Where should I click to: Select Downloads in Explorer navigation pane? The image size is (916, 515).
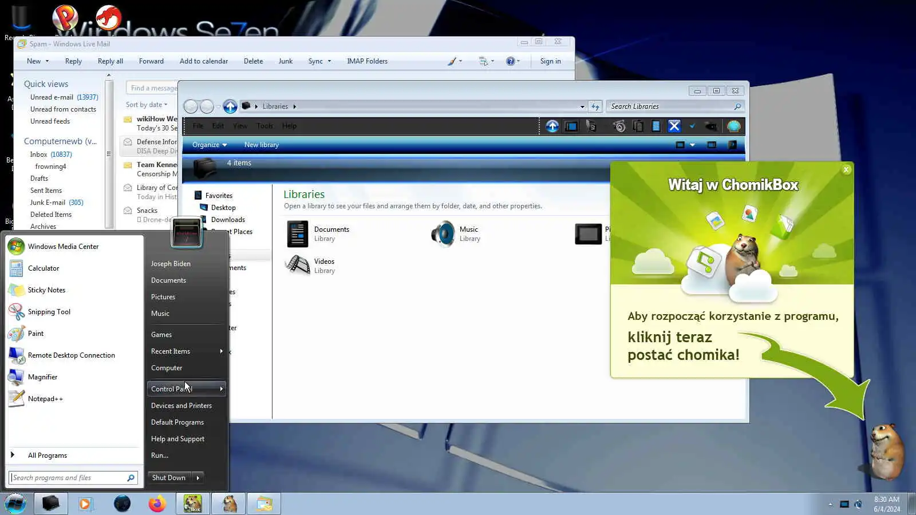click(x=228, y=220)
